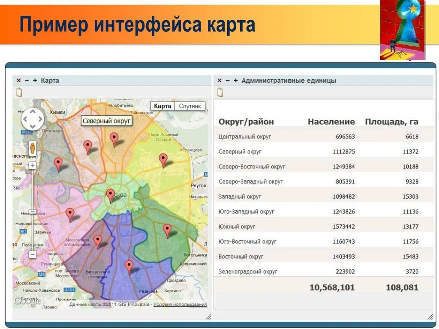Viewport: 439px width, 329px height.
Task: Click the total population 10,568,101
Action: (332, 287)
